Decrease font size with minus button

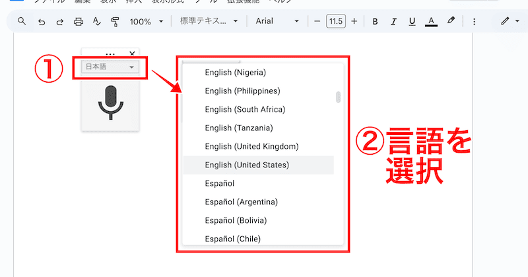(x=317, y=21)
